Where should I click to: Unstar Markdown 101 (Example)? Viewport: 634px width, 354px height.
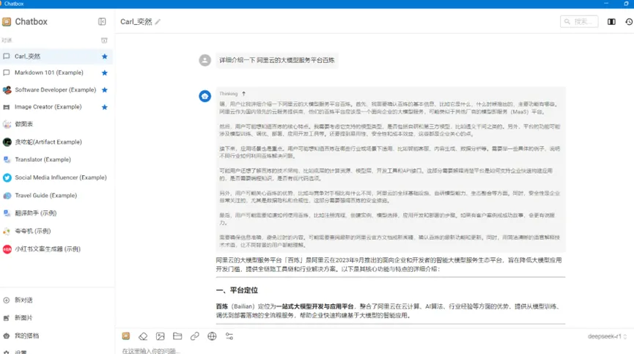pyautogui.click(x=104, y=73)
